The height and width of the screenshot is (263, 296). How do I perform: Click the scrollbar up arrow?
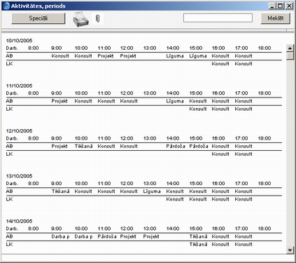pyautogui.click(x=290, y=48)
